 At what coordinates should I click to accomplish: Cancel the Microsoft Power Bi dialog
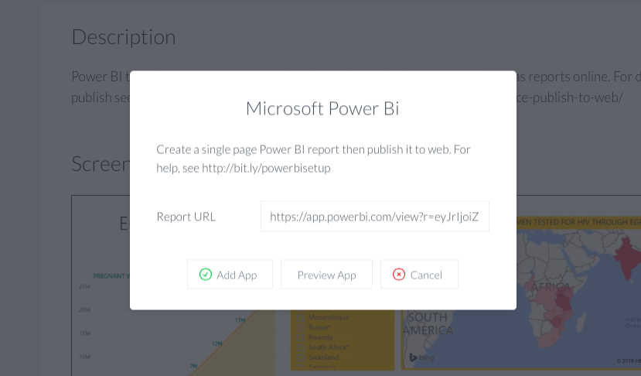pos(419,275)
